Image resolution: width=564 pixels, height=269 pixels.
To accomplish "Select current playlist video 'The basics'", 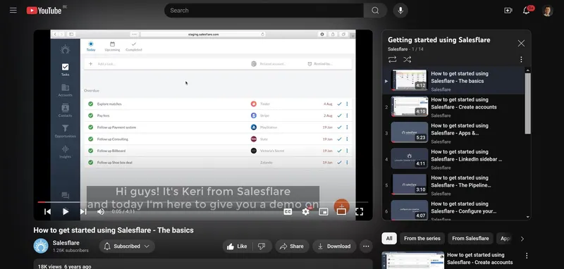I will pyautogui.click(x=453, y=81).
